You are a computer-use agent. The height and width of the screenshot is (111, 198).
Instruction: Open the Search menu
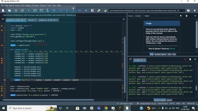click(x=11, y=6)
